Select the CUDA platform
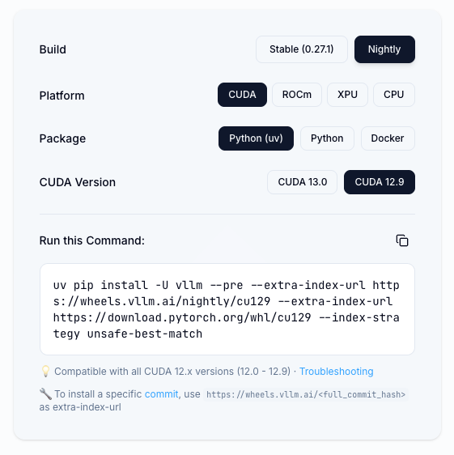The image size is (454, 455). (x=242, y=95)
